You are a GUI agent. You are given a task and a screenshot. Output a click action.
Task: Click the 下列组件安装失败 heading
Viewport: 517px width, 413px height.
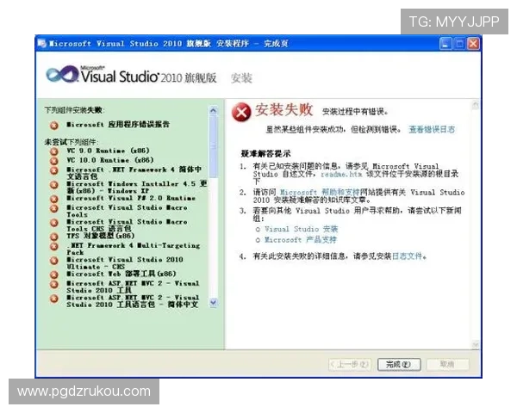pyautogui.click(x=74, y=110)
